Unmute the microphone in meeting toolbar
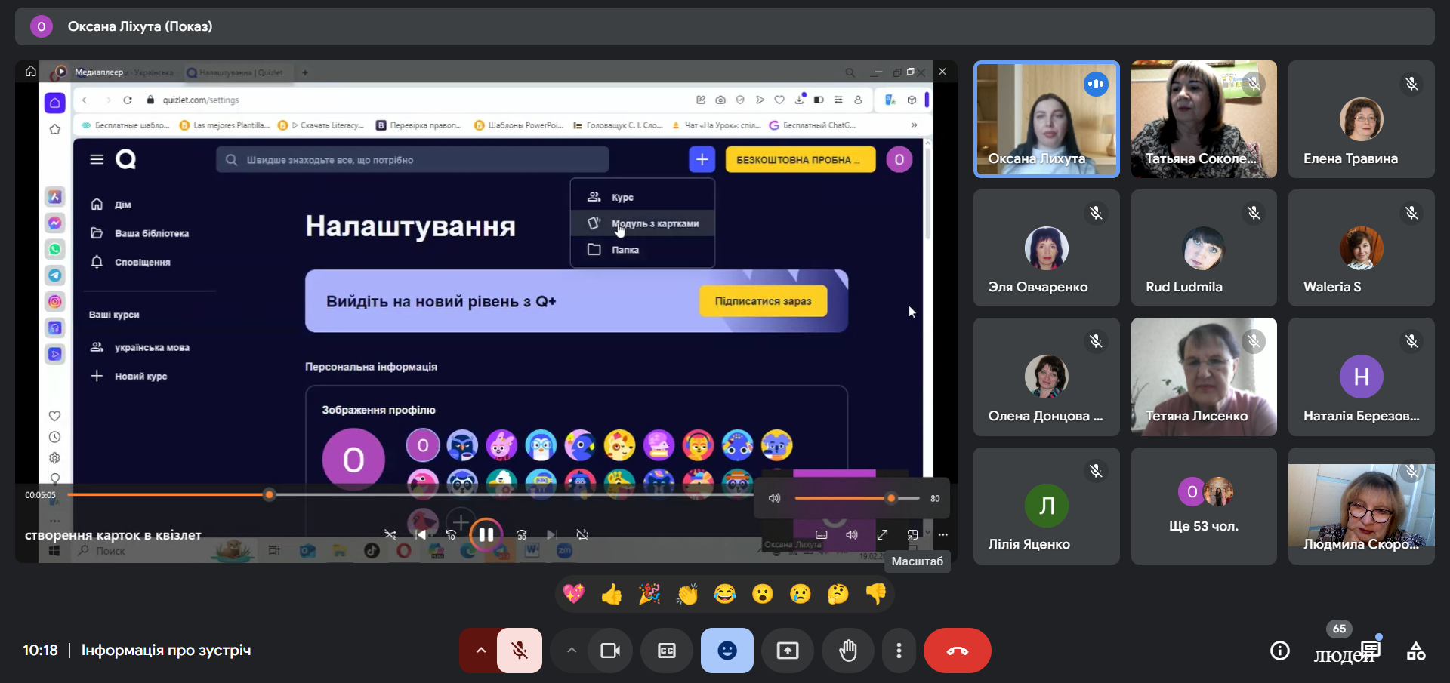This screenshot has width=1450, height=683. 520,651
